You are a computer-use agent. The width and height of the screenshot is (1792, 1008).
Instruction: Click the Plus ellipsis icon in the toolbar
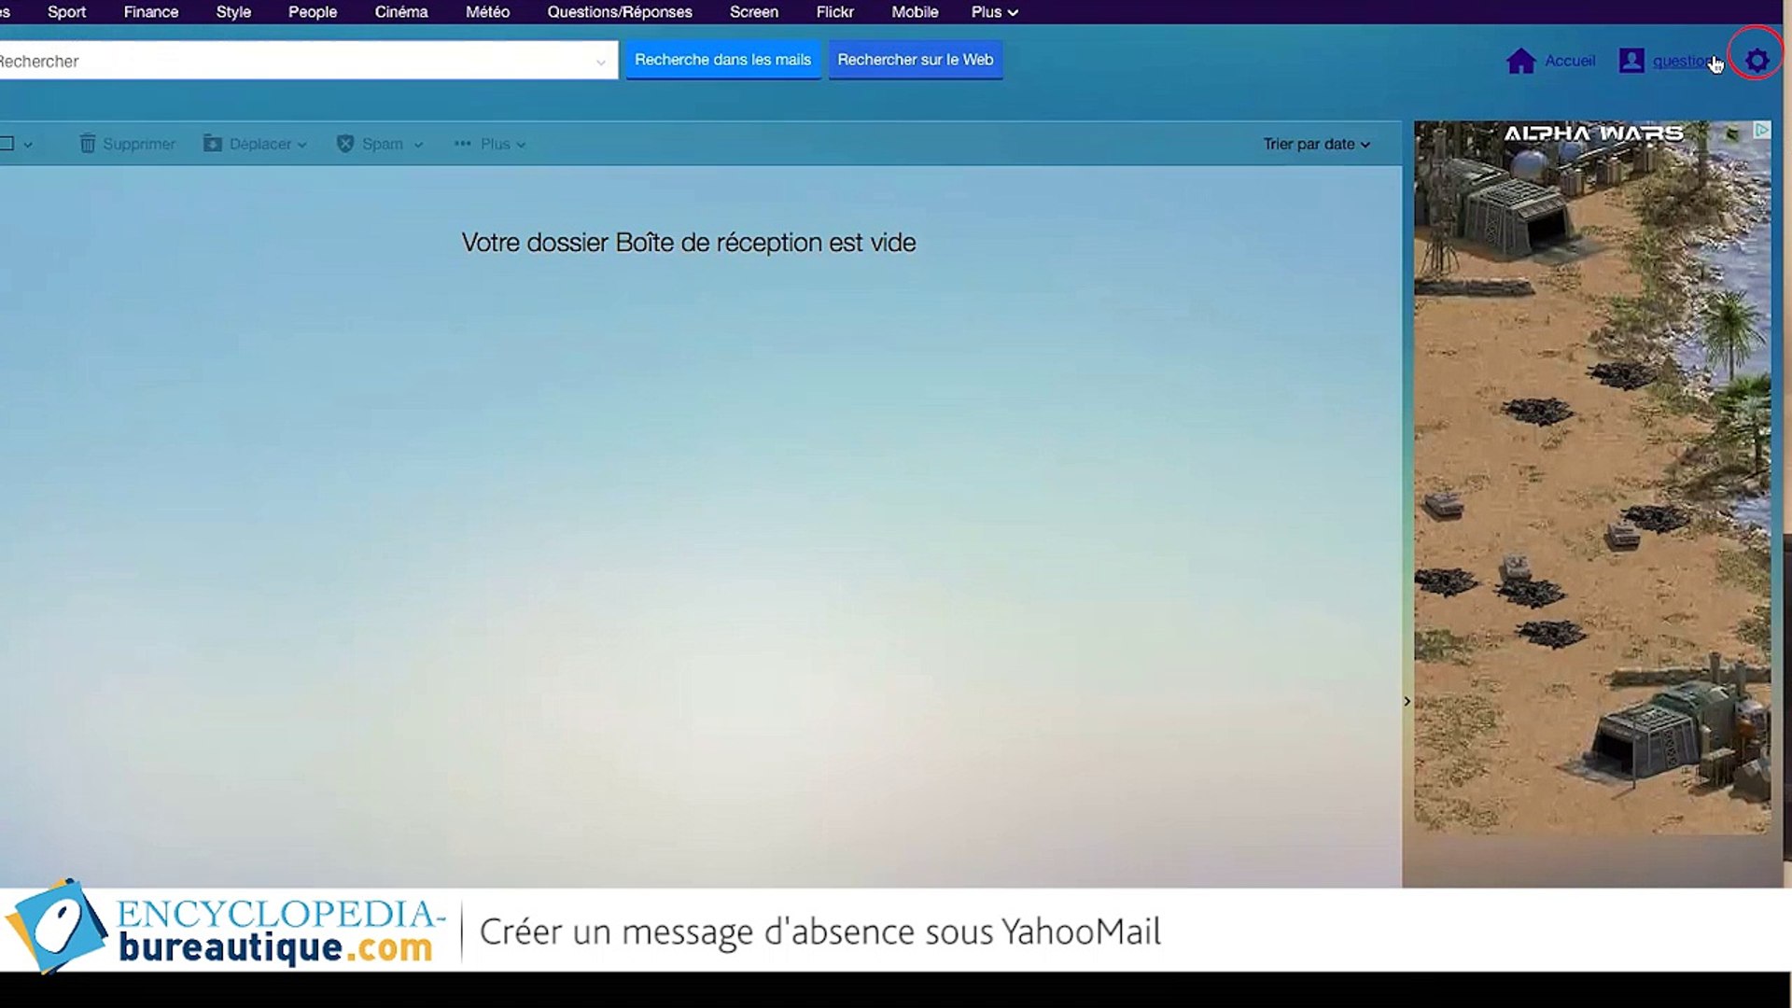(x=461, y=143)
